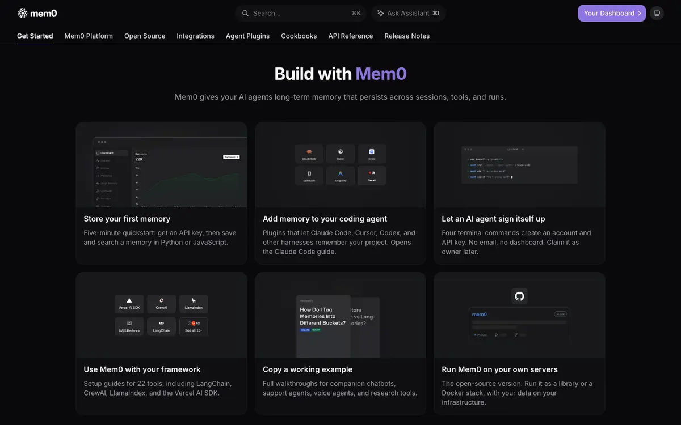Click the GitHub icon in the own servers card
The image size is (681, 425).
[x=519, y=296]
